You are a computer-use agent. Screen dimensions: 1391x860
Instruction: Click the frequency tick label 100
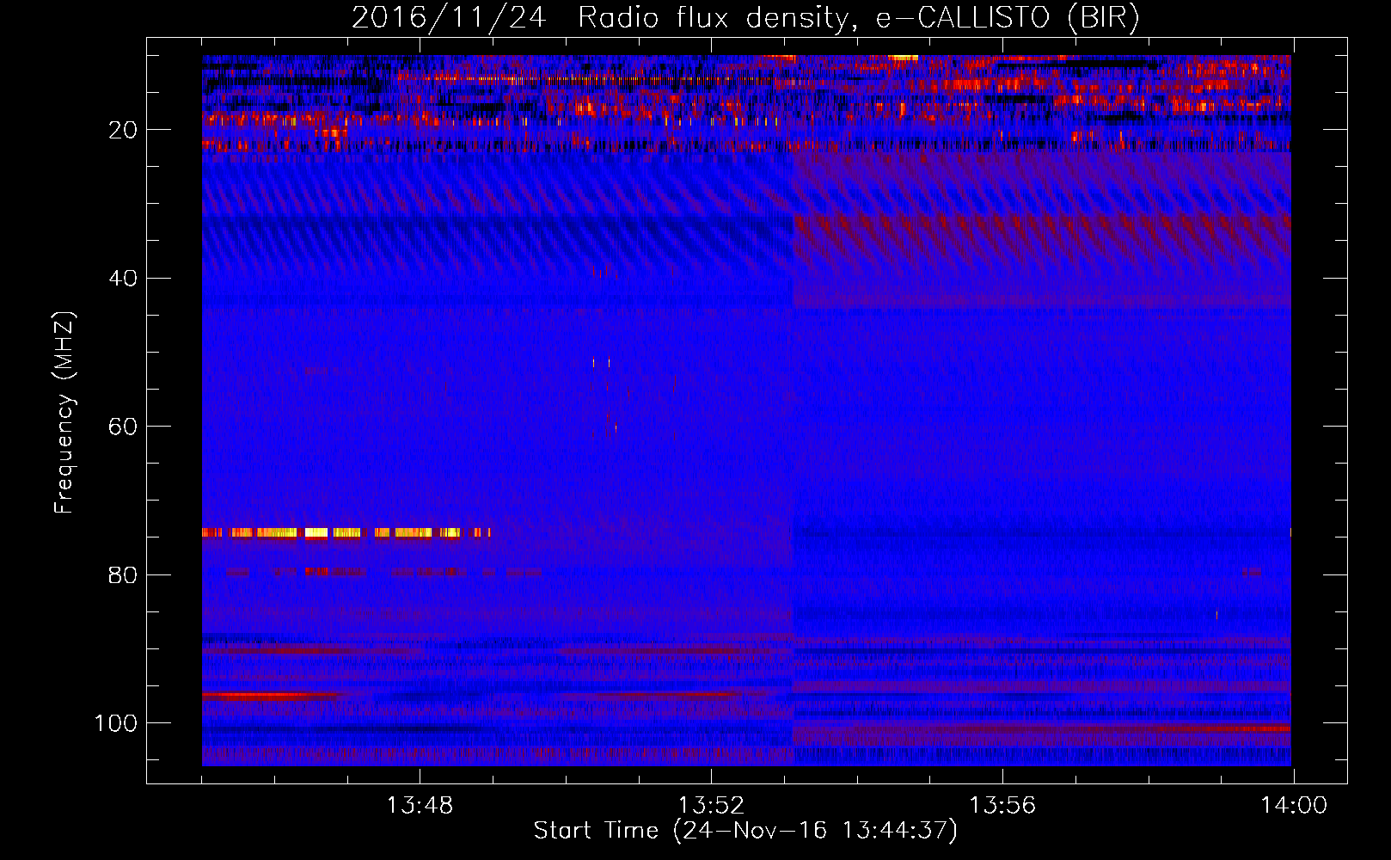click(x=116, y=723)
